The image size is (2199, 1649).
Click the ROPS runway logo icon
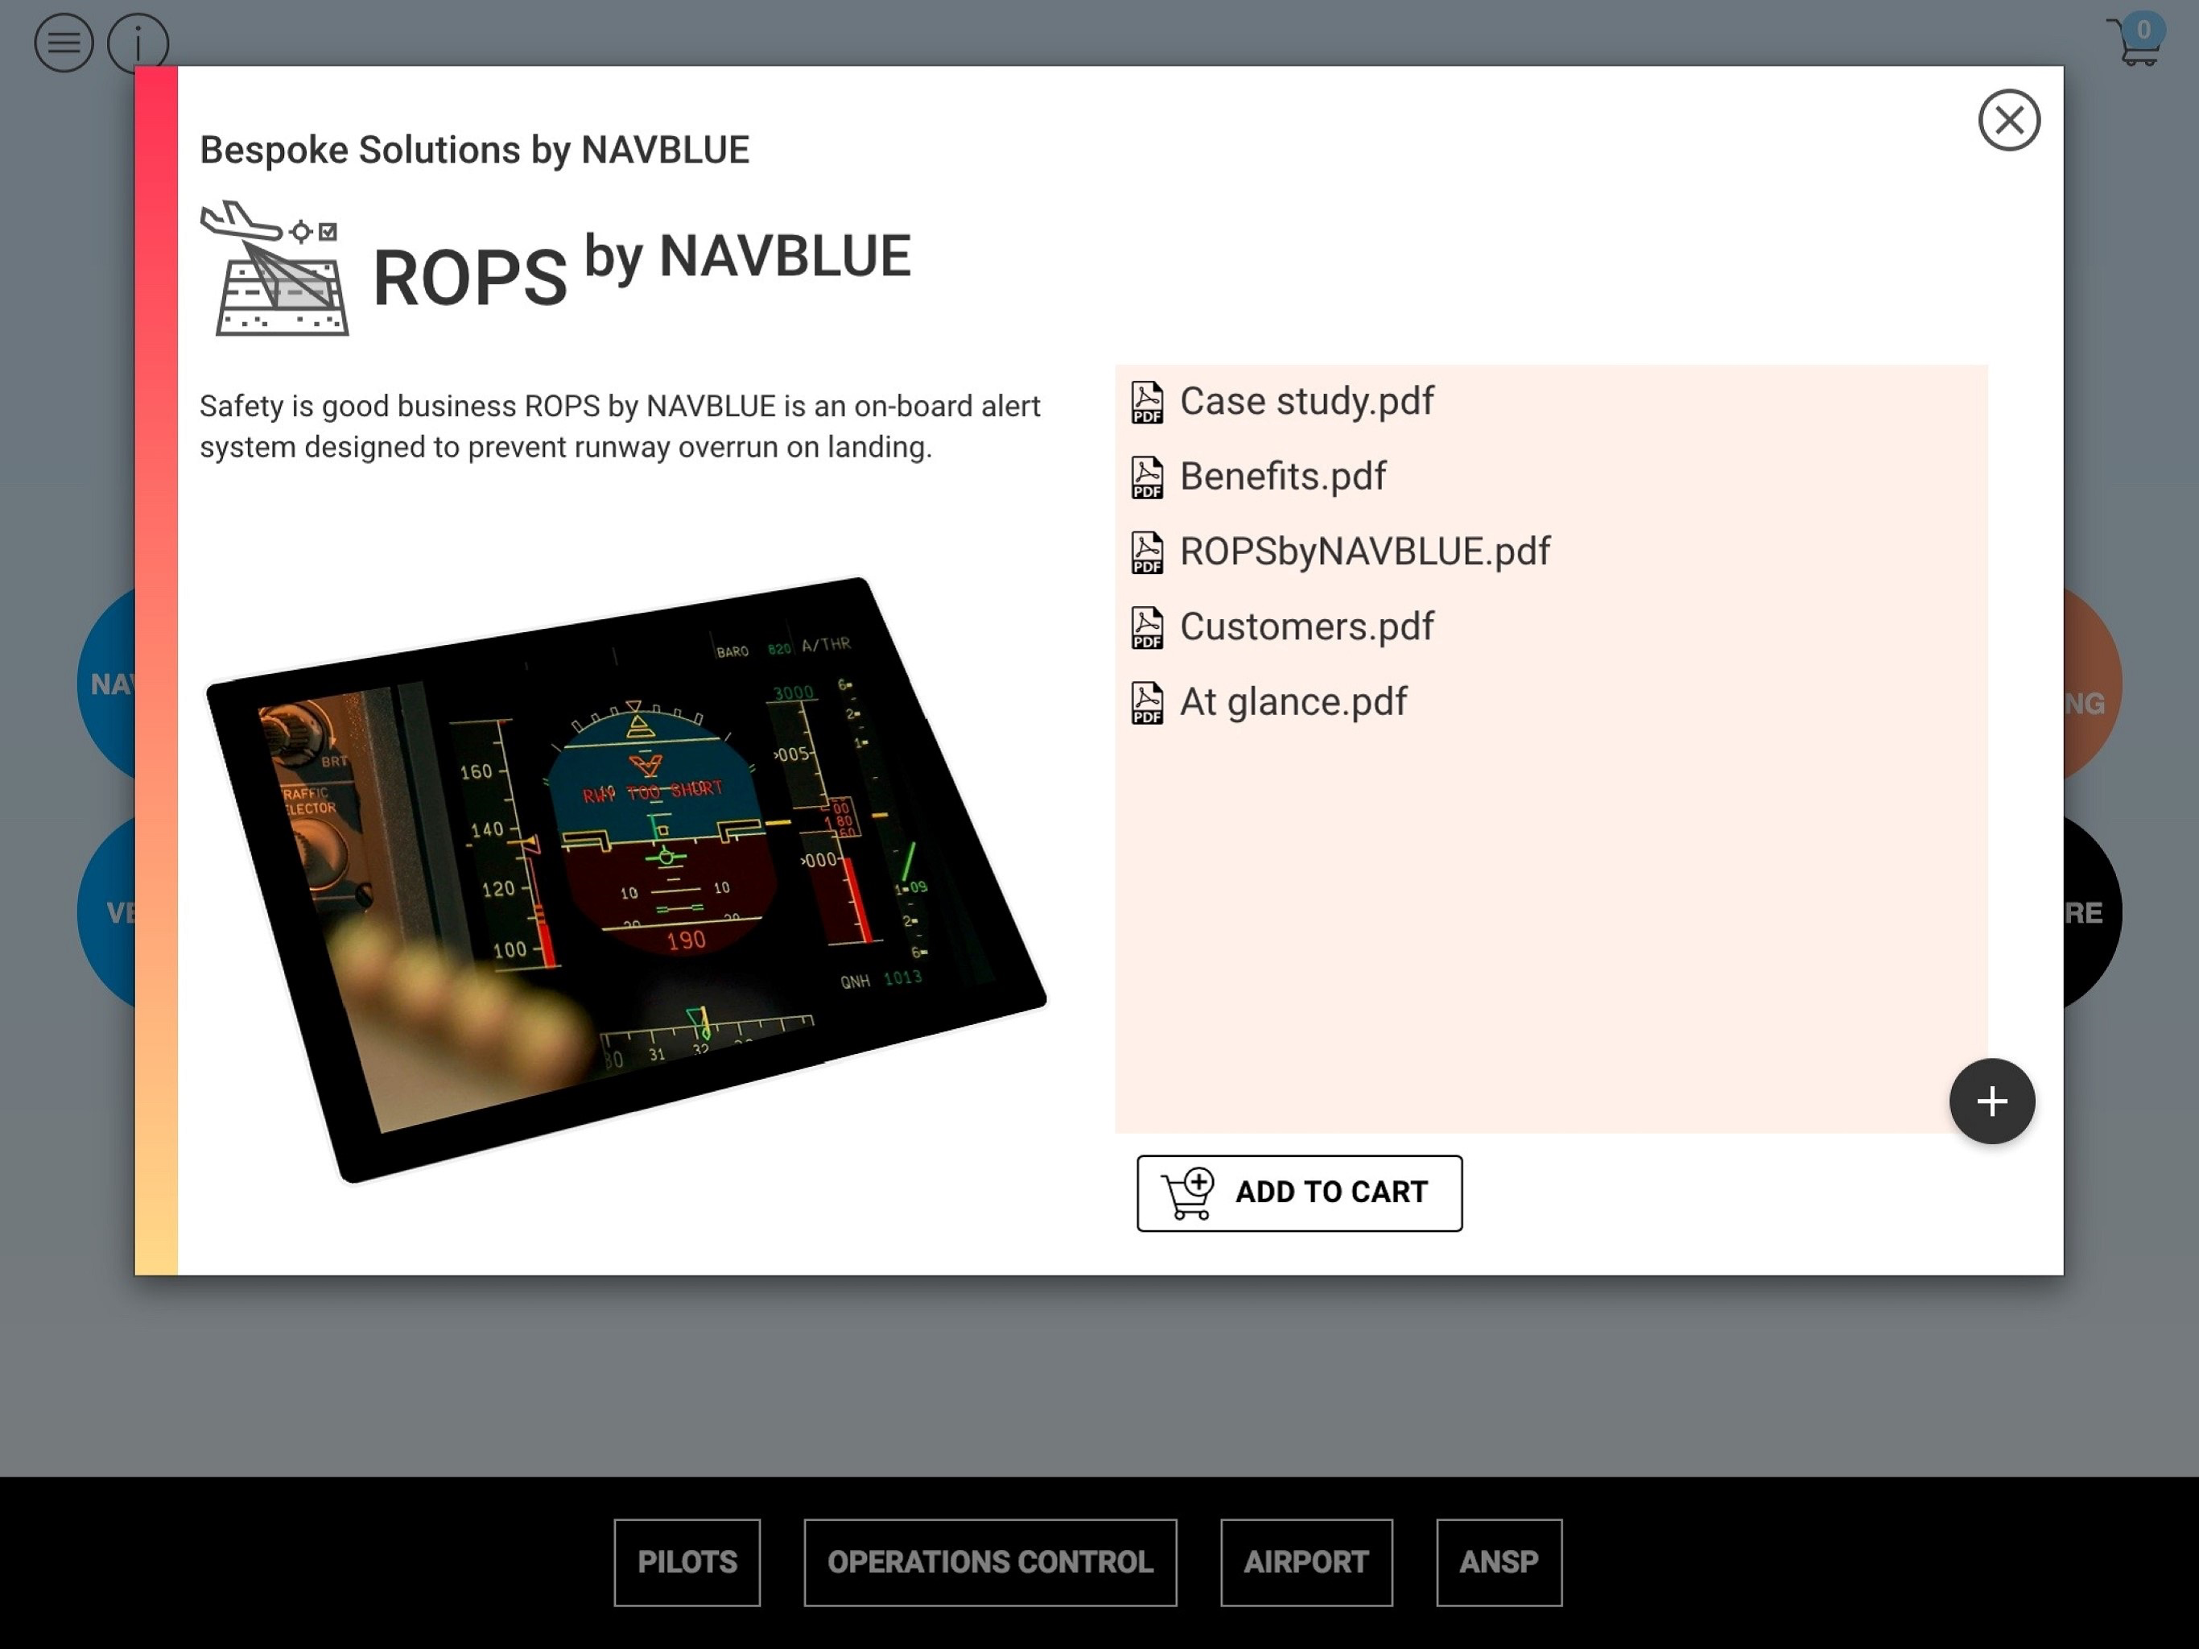click(x=275, y=269)
